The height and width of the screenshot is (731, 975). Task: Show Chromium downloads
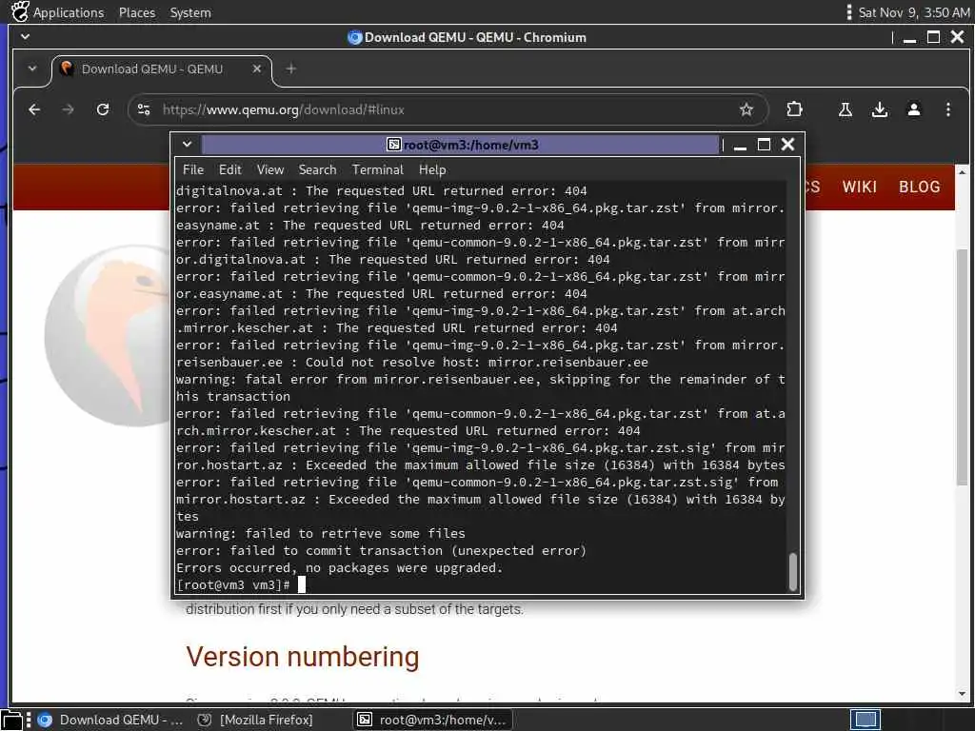tap(879, 109)
